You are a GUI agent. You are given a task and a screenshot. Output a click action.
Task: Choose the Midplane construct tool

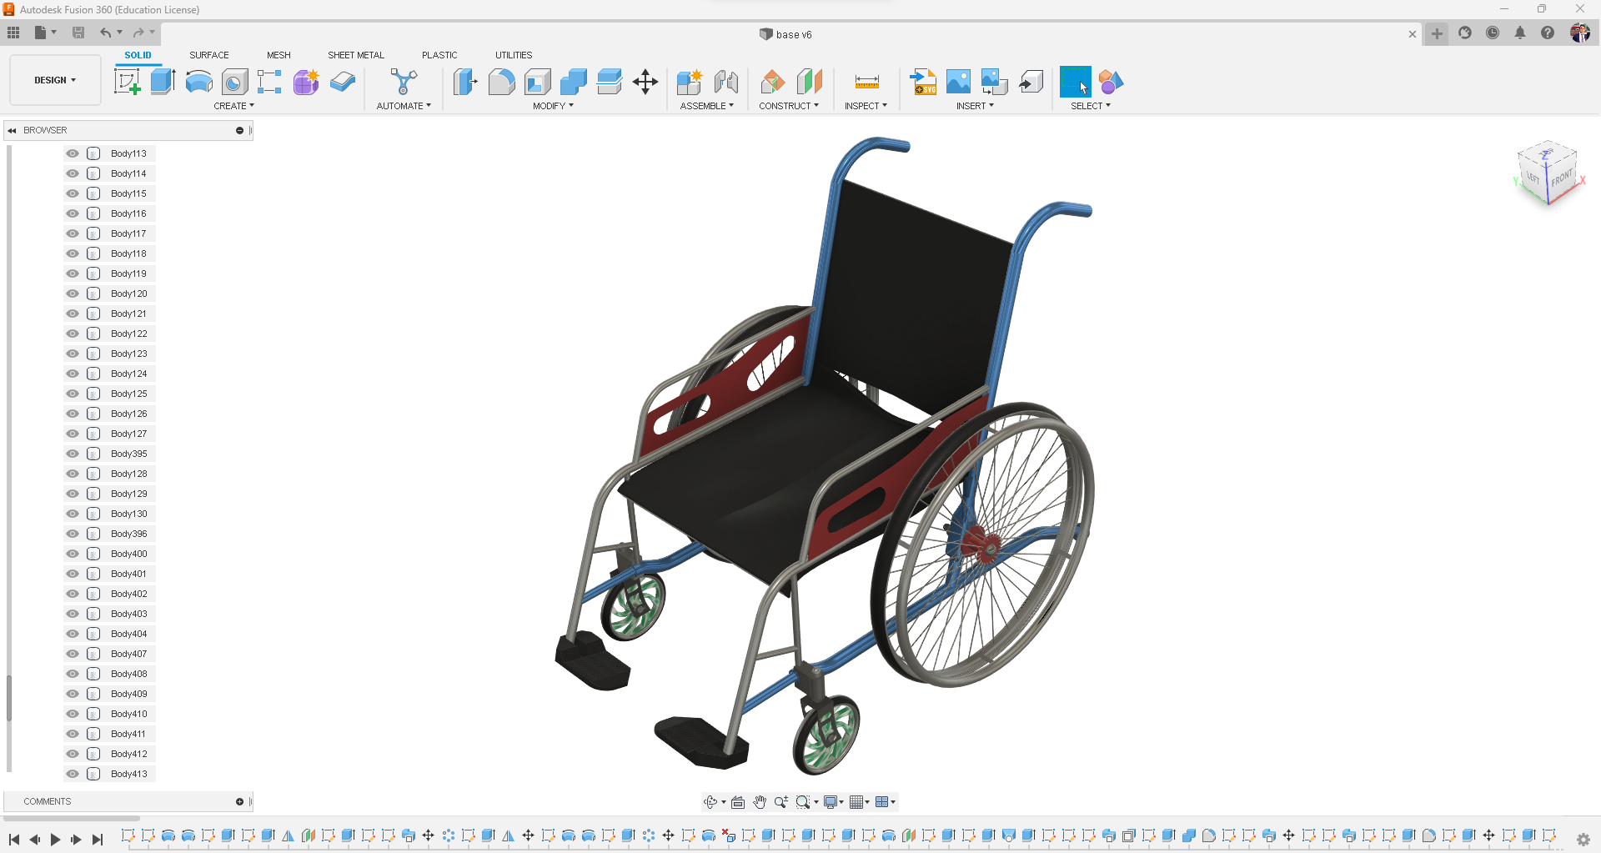pos(809,82)
